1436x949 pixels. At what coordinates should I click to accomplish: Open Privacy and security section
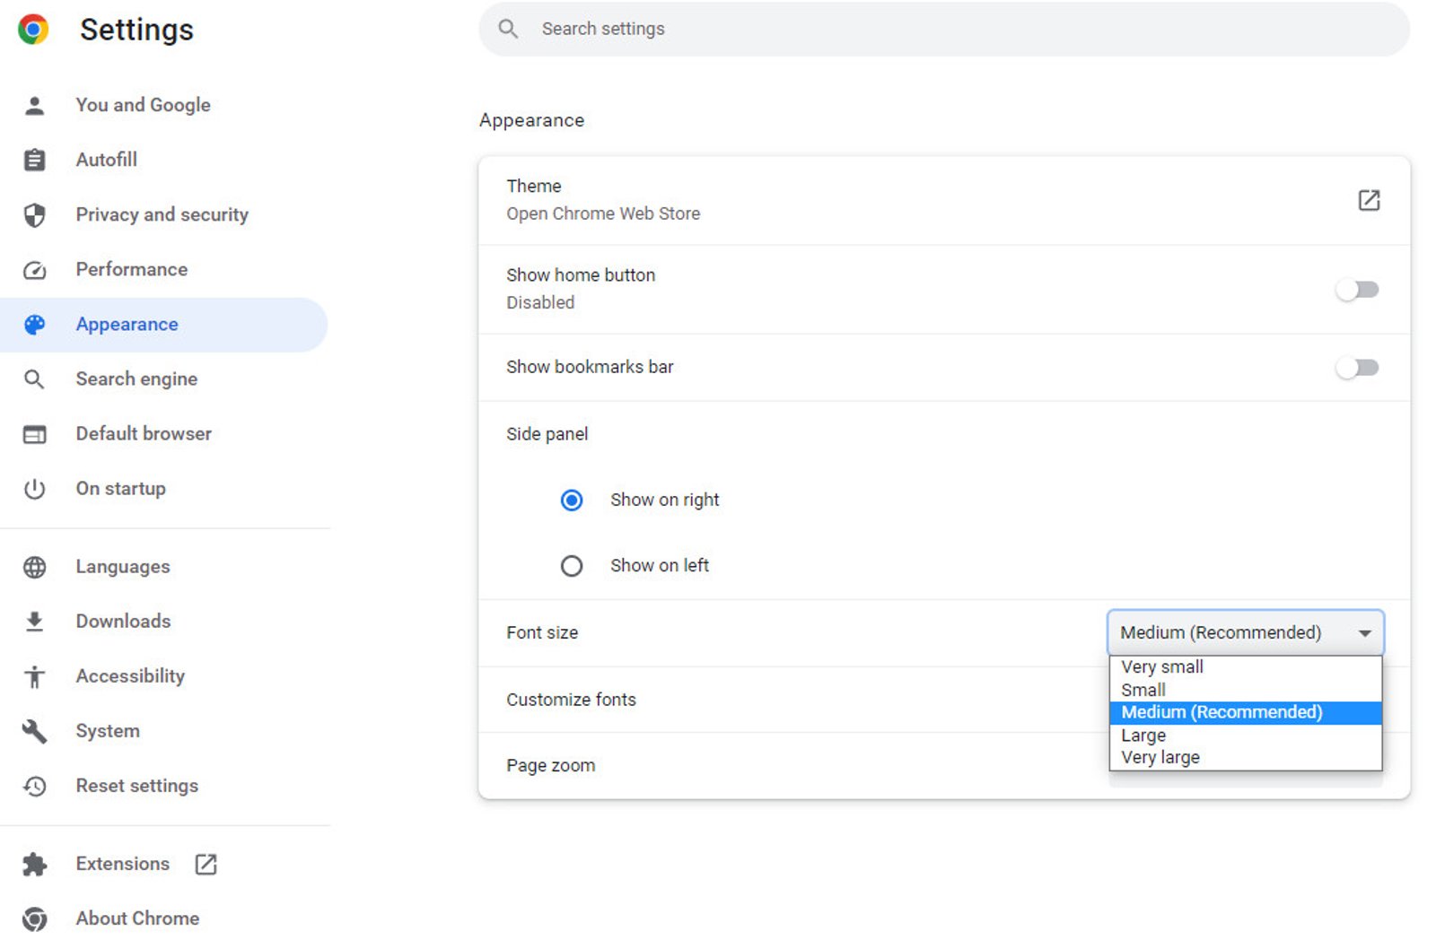(163, 214)
